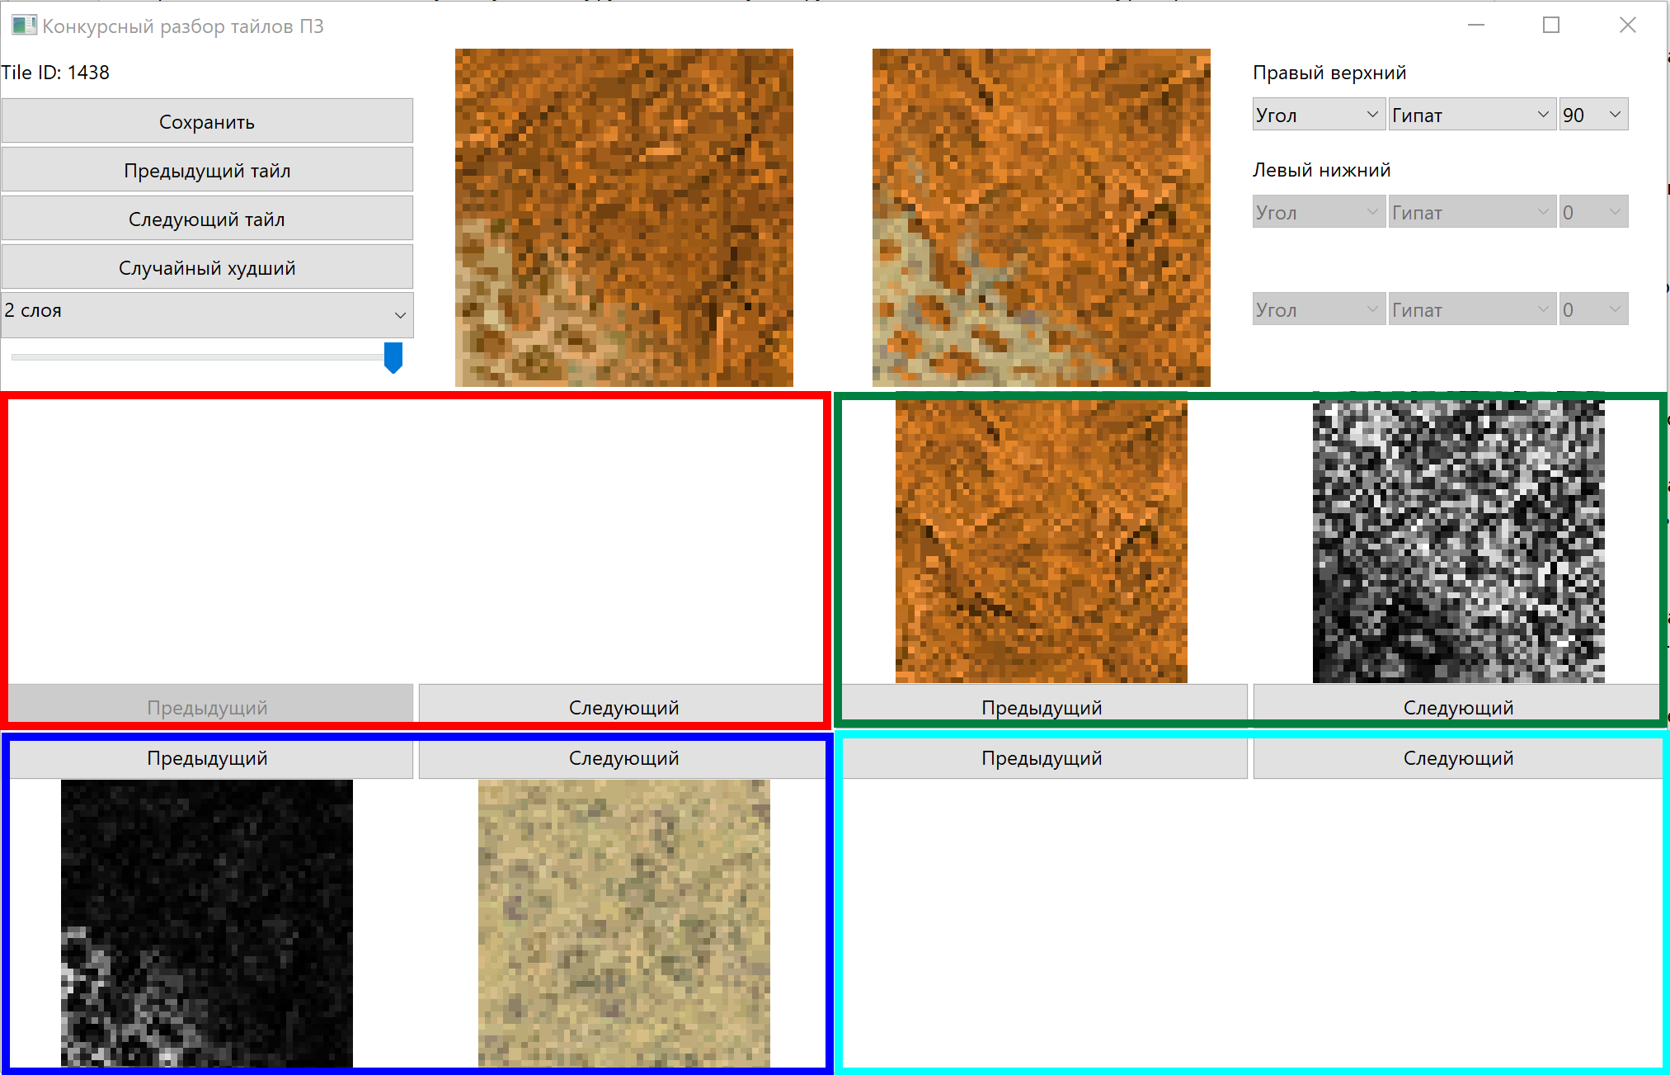
Task: Click the grayscale mask in green panel
Action: coord(1458,542)
